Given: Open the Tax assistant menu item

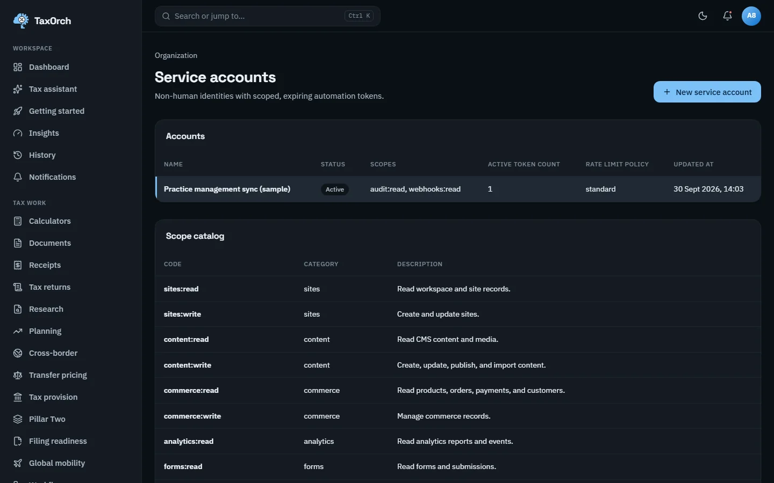Looking at the screenshot, I should [x=71, y=89].
